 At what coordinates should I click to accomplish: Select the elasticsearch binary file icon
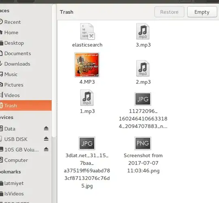[x=87, y=31]
